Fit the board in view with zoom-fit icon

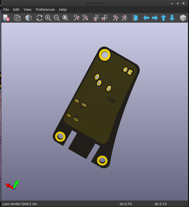pyautogui.click(x=65, y=18)
